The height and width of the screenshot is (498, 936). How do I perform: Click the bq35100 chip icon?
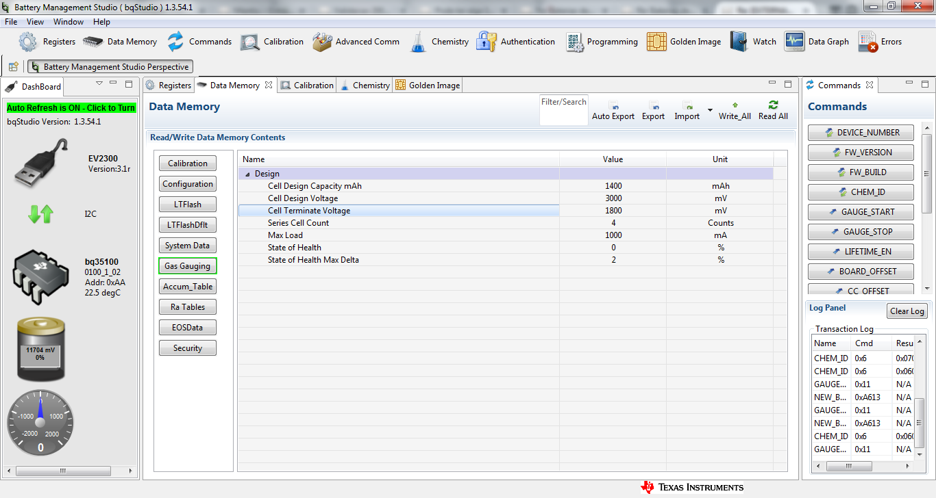click(x=41, y=276)
